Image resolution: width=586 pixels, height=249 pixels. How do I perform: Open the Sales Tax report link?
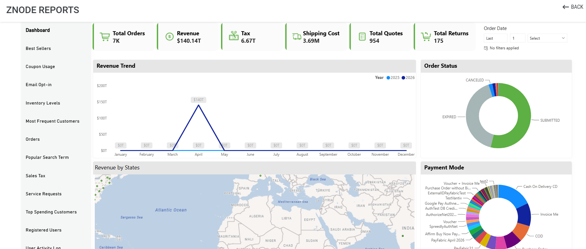coord(36,176)
